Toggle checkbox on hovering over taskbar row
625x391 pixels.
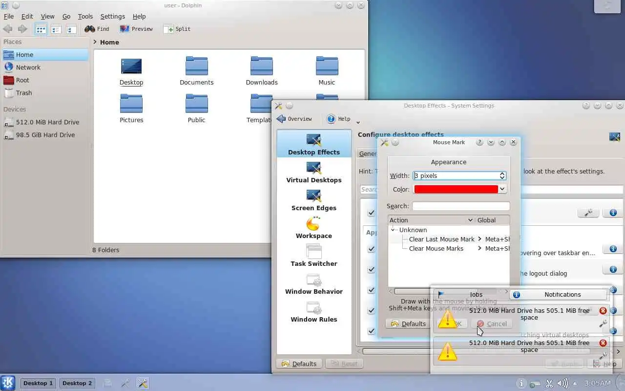372,249
